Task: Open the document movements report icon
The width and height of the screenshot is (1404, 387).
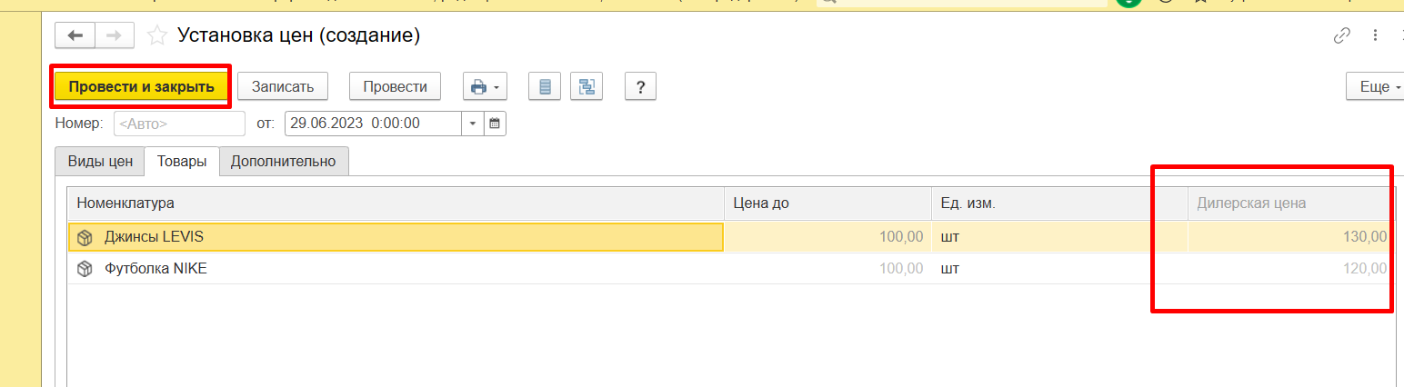Action: [545, 87]
